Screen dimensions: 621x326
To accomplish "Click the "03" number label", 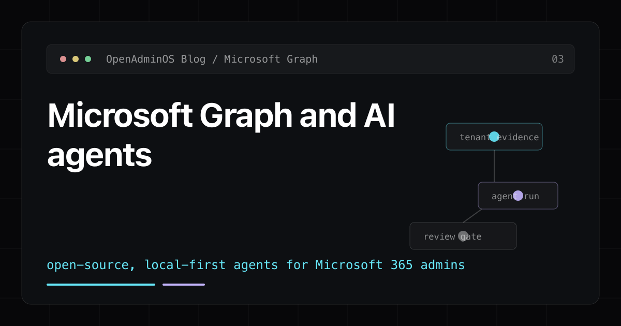I will (x=557, y=59).
